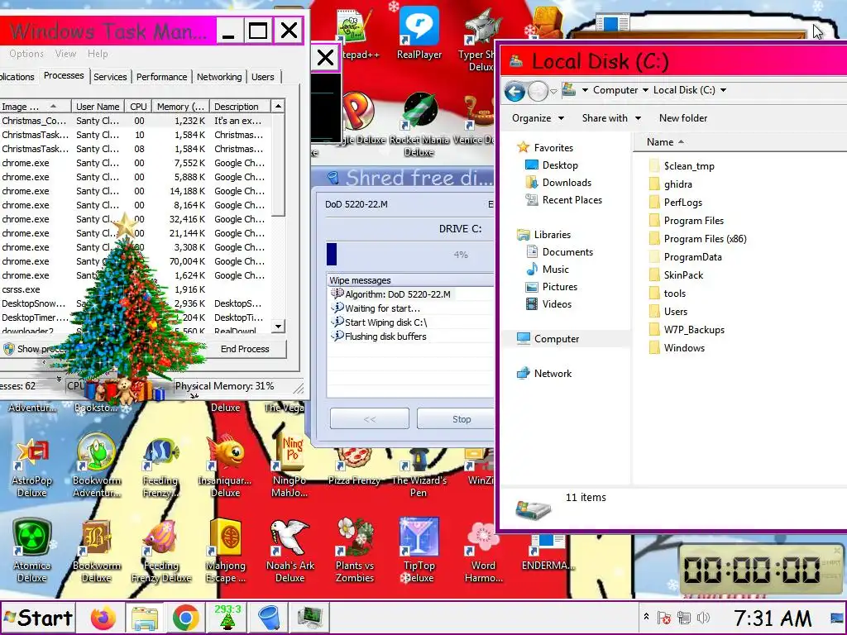Expand the Organize dropdown

(x=538, y=117)
